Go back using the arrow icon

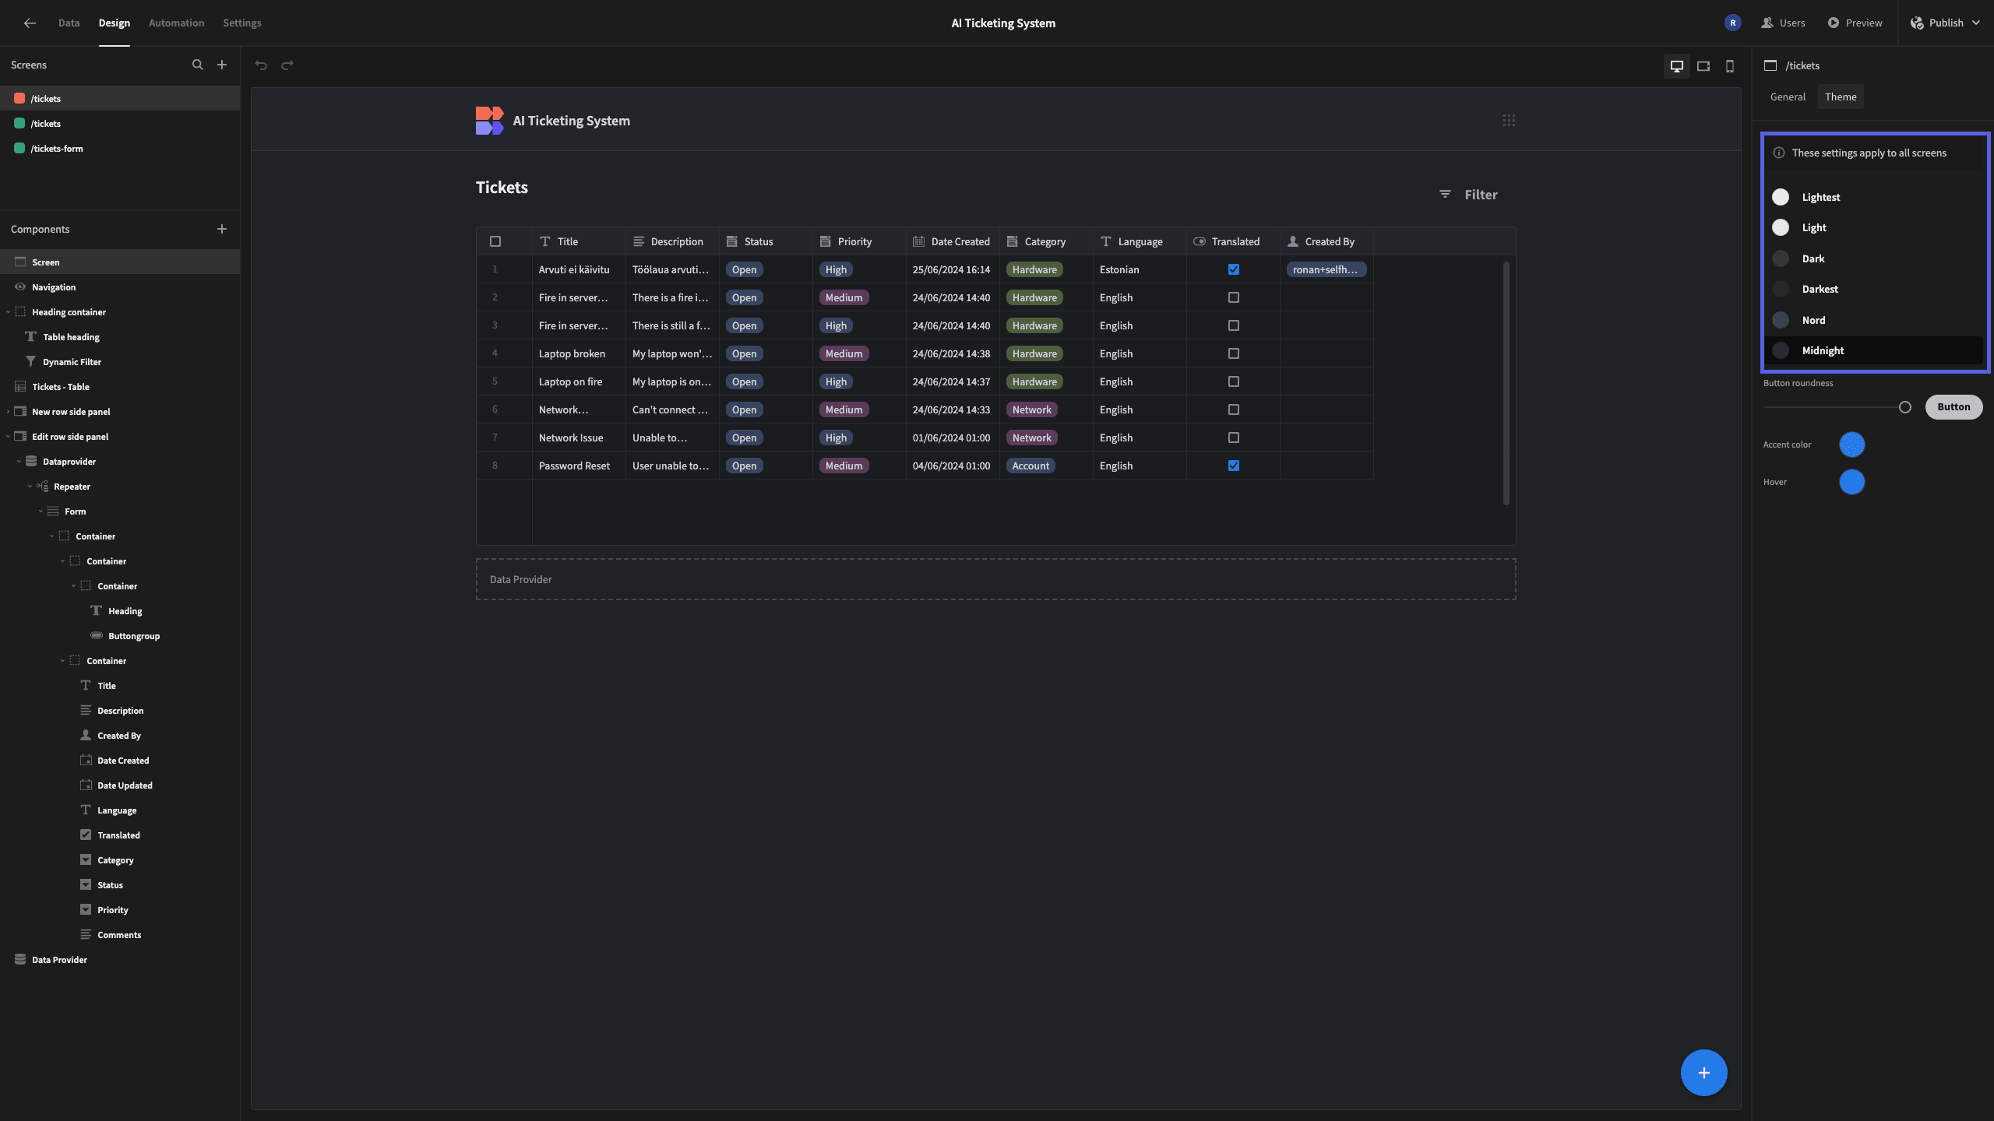click(30, 23)
